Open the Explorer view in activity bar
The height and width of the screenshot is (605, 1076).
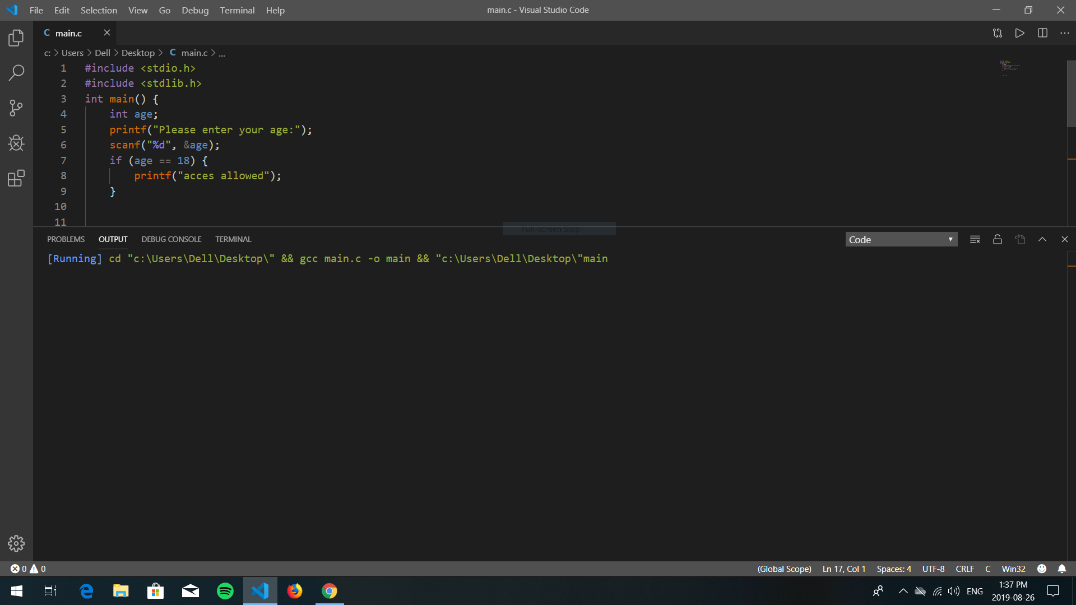[x=16, y=38]
